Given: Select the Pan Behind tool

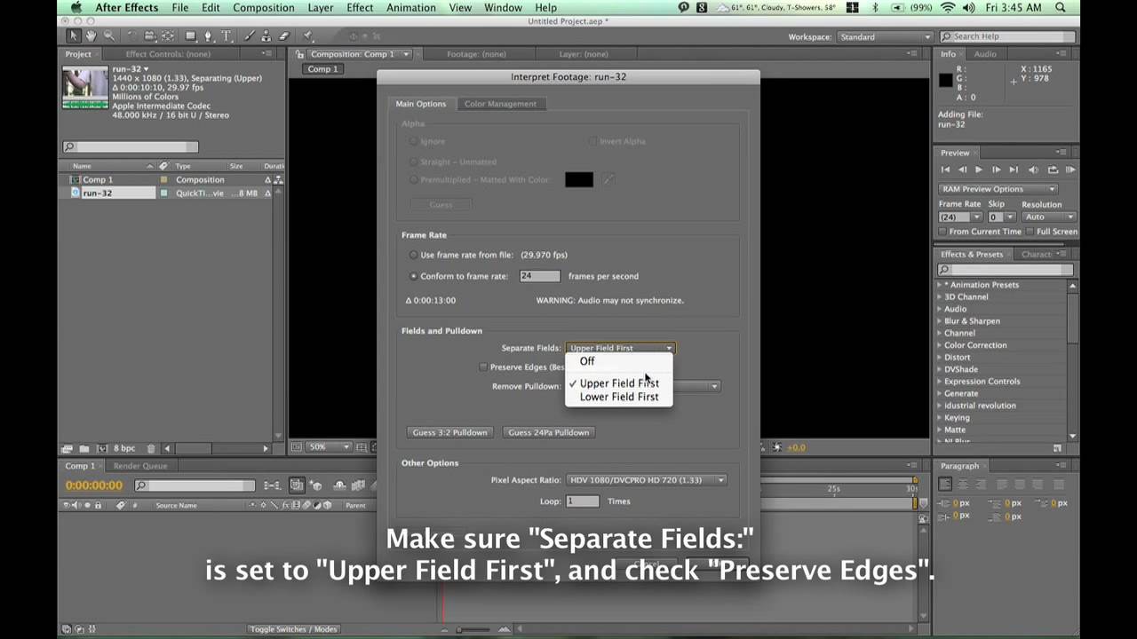Looking at the screenshot, I should pyautogui.click(x=167, y=36).
